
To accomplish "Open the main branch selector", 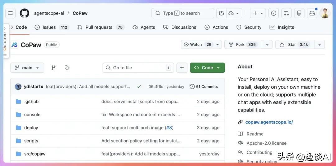I will click(x=27, y=68).
